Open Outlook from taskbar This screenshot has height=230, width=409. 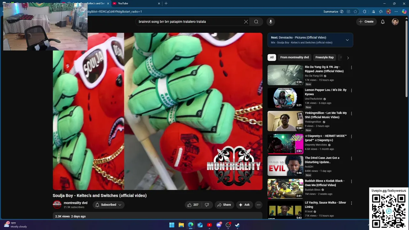(x=200, y=225)
